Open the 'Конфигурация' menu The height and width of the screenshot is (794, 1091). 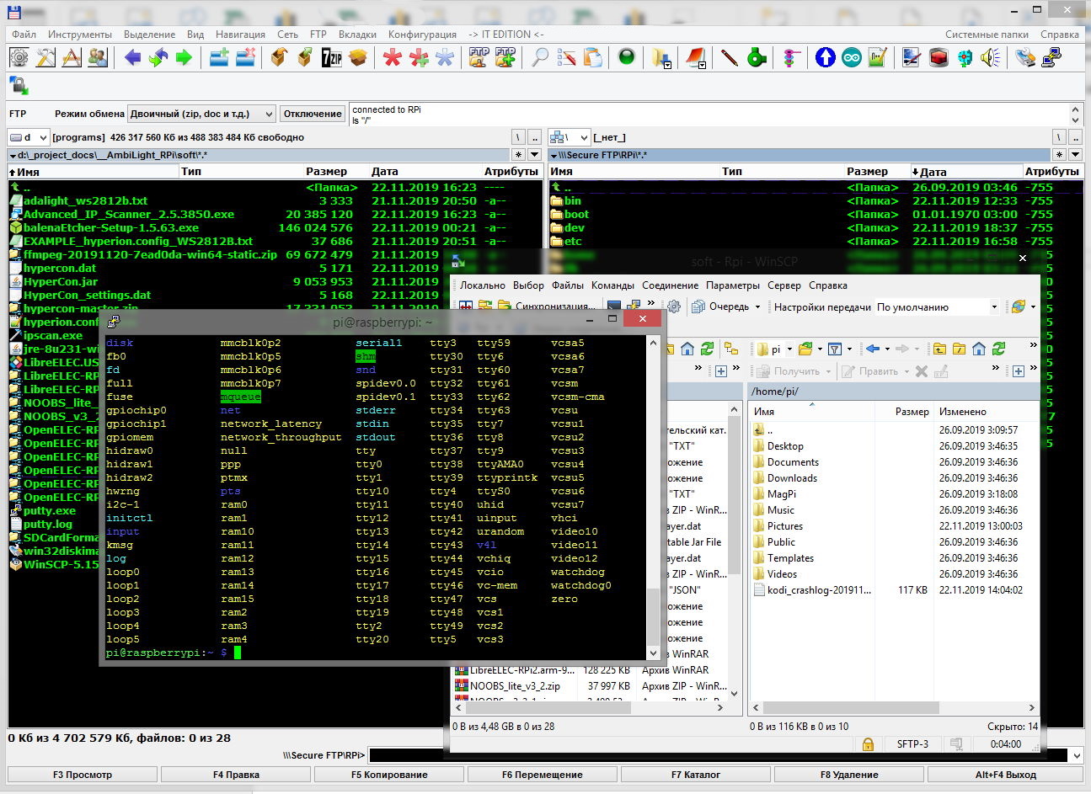coord(422,35)
